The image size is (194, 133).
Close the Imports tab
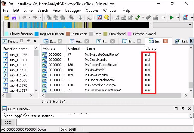(165, 41)
